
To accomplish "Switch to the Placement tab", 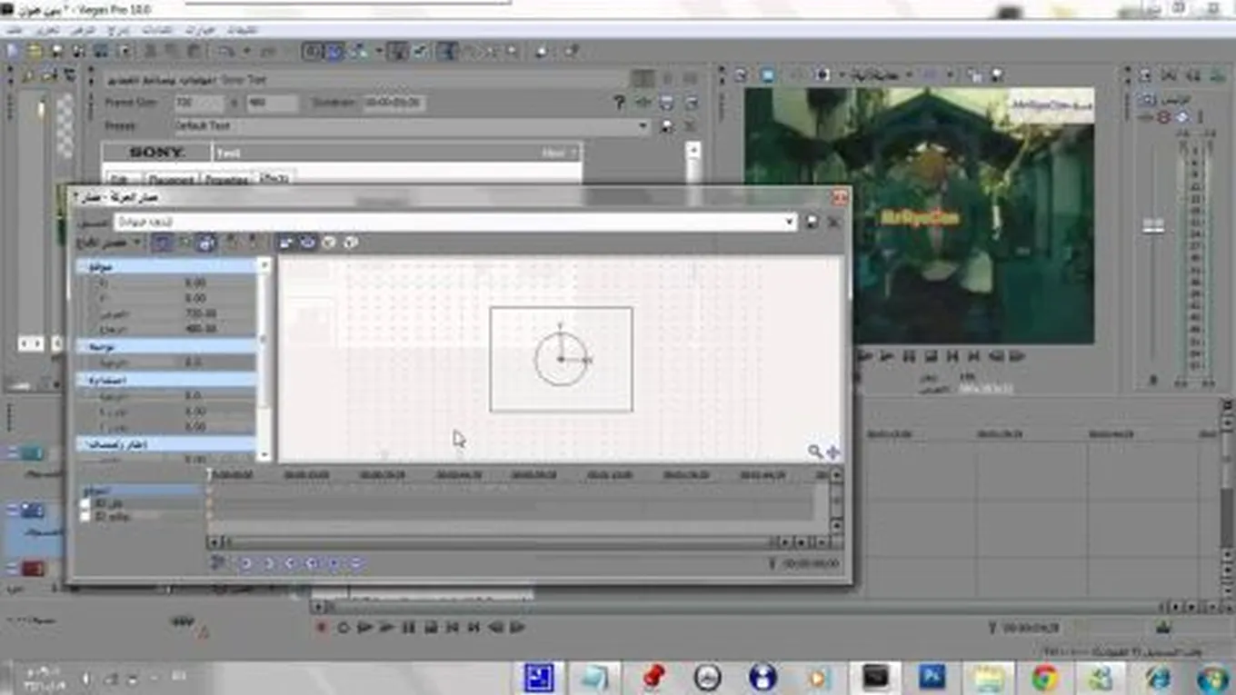I will click(170, 179).
